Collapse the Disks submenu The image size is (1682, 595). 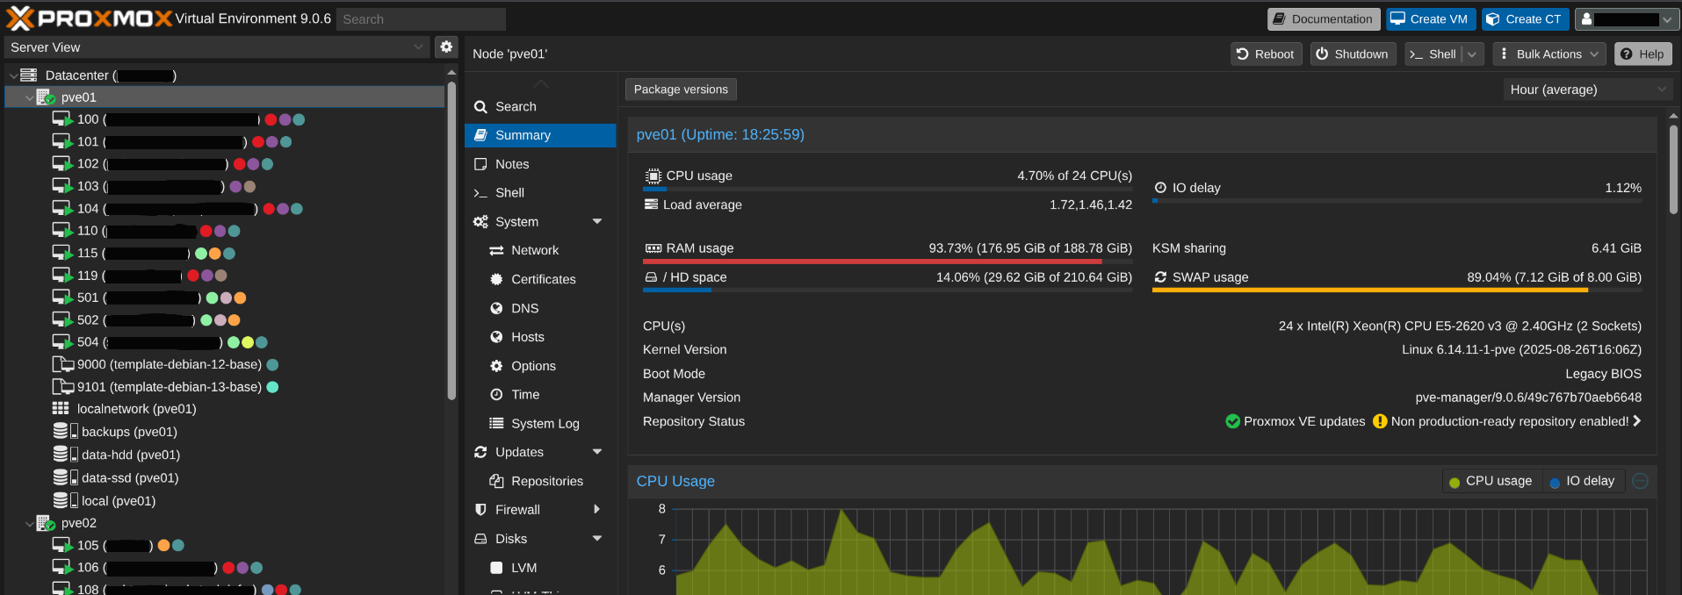point(597,539)
